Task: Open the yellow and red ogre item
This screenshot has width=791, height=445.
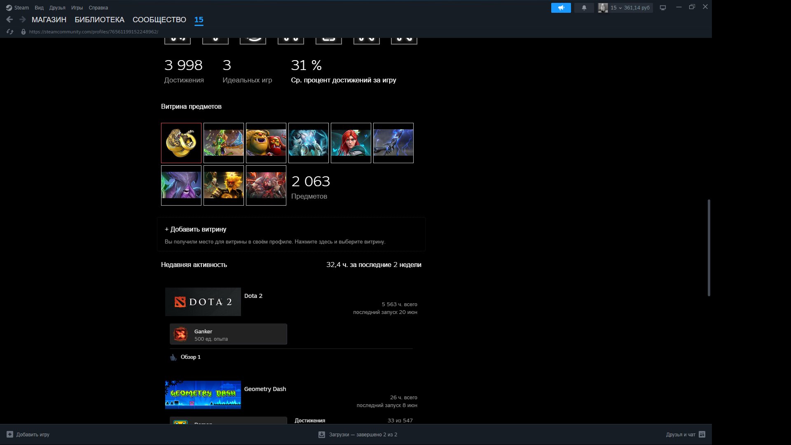Action: point(266,143)
